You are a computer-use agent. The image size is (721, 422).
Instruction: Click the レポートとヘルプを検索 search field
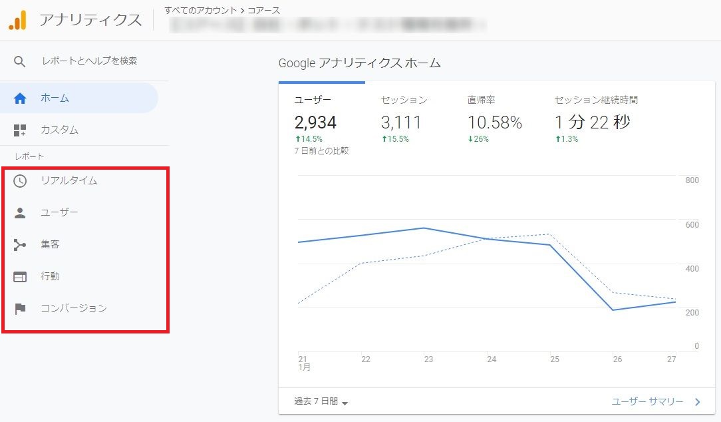[89, 61]
